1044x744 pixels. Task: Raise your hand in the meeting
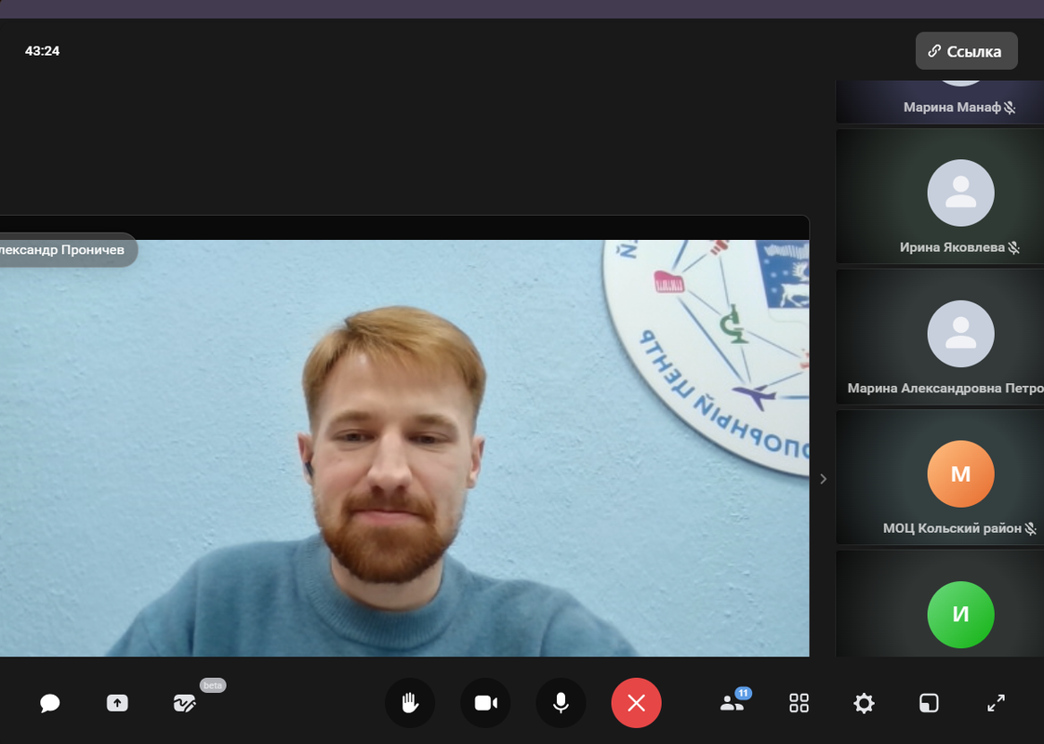pos(410,703)
